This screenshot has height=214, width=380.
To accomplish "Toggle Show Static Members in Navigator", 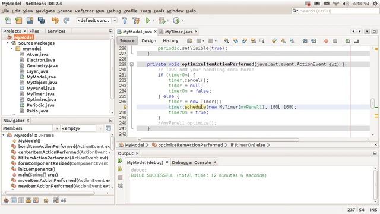I will 21,200.
